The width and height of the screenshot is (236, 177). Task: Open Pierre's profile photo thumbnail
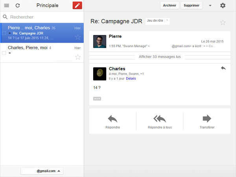point(100,42)
